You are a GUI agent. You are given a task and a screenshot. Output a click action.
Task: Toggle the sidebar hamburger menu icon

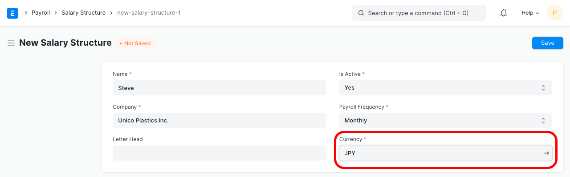tap(11, 43)
